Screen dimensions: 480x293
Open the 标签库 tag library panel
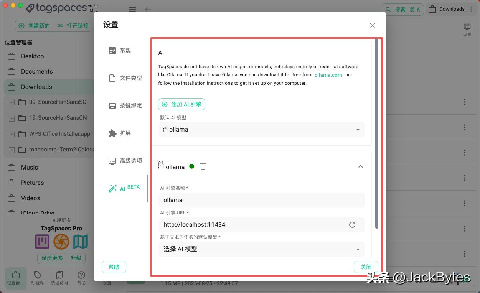click(37, 278)
